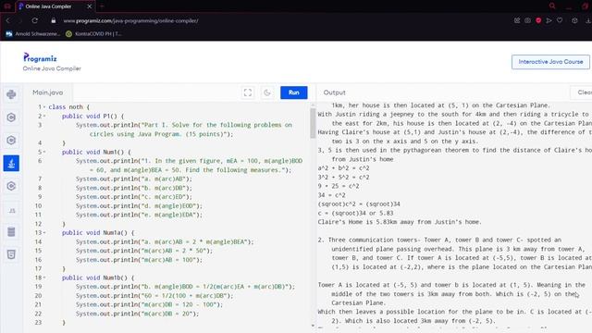
Task: Open the Python compiler from the sidebar
Action: coord(11,94)
